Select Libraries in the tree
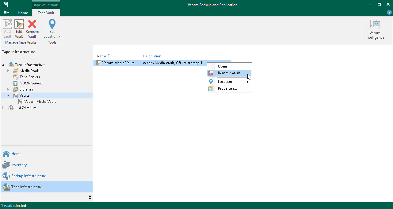393x209 pixels. point(26,89)
